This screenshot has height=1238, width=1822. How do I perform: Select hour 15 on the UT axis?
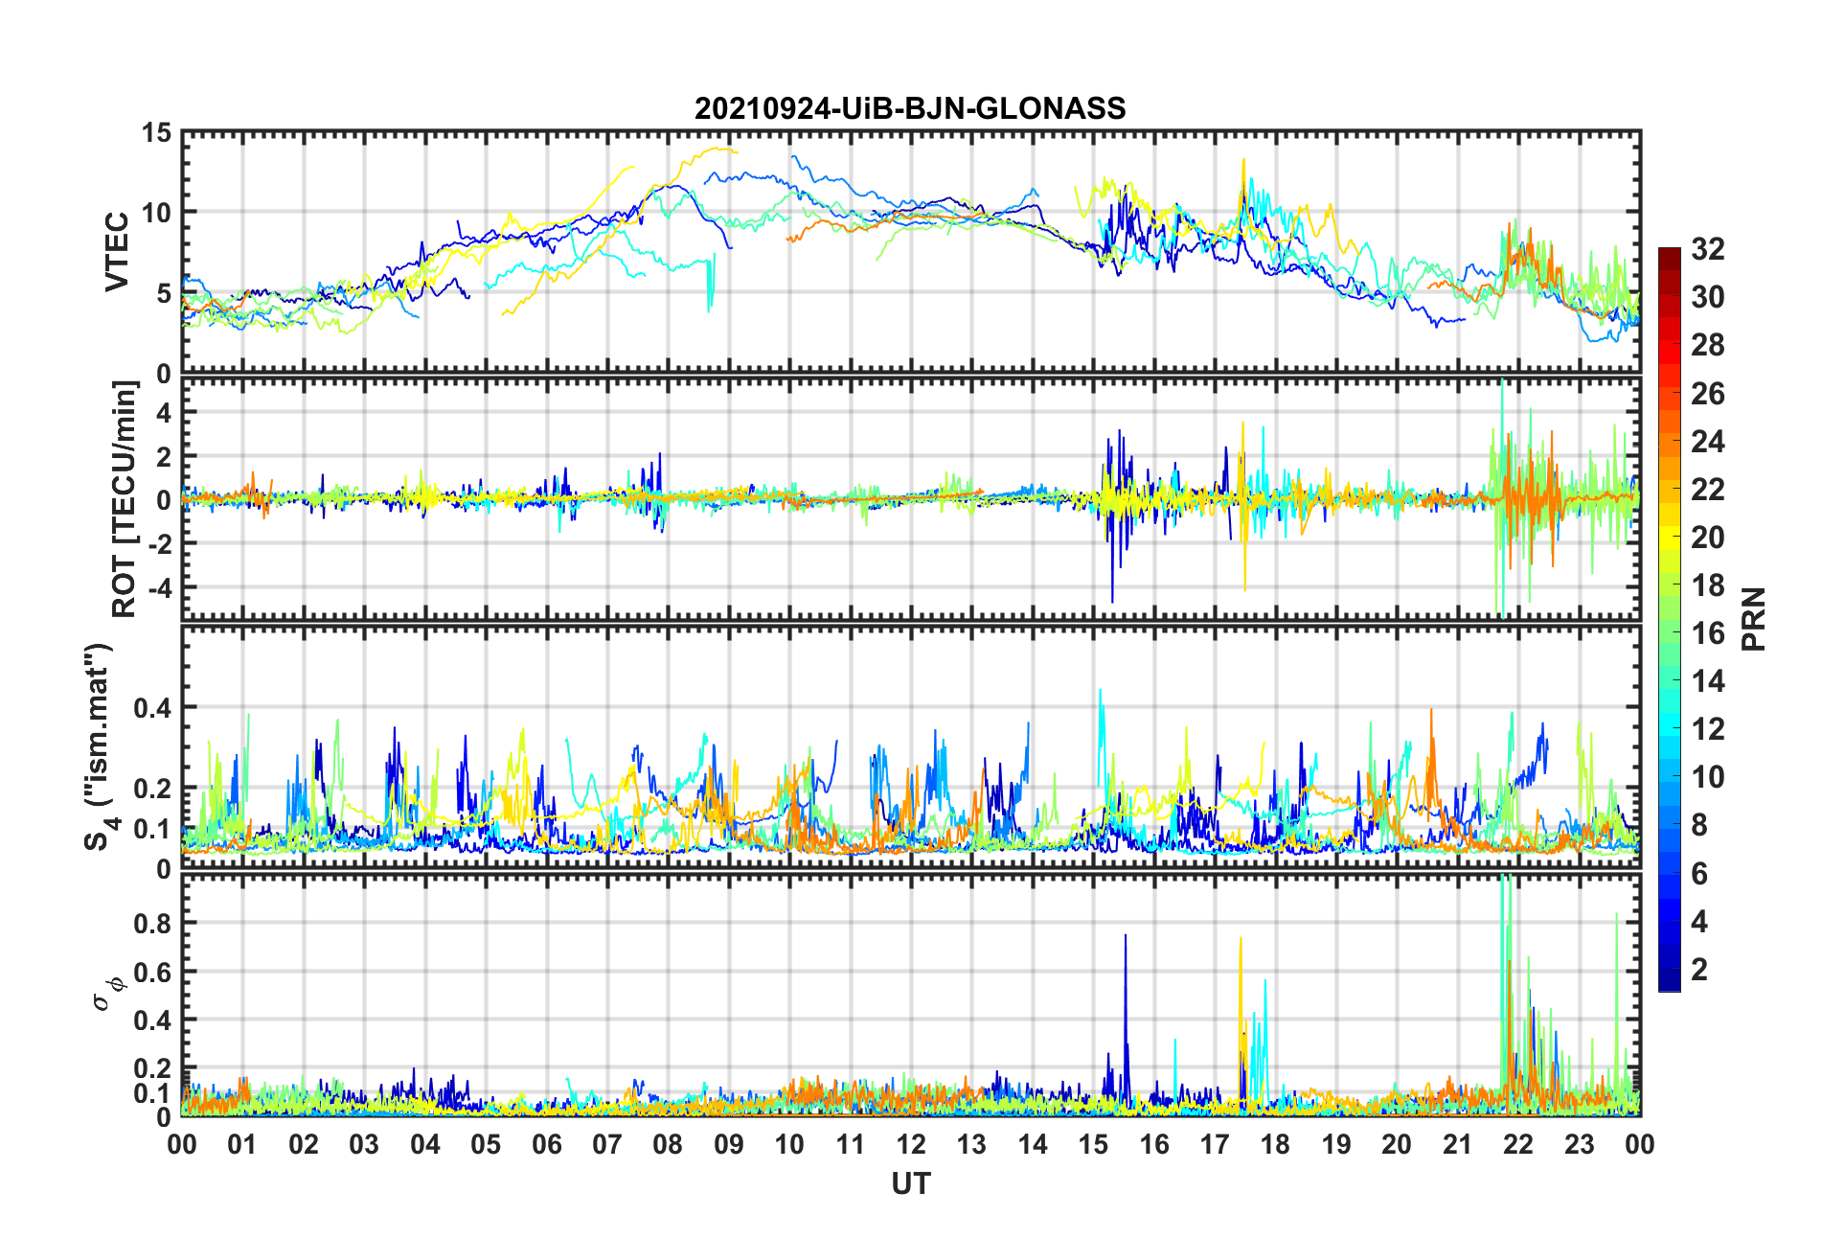(1093, 1144)
